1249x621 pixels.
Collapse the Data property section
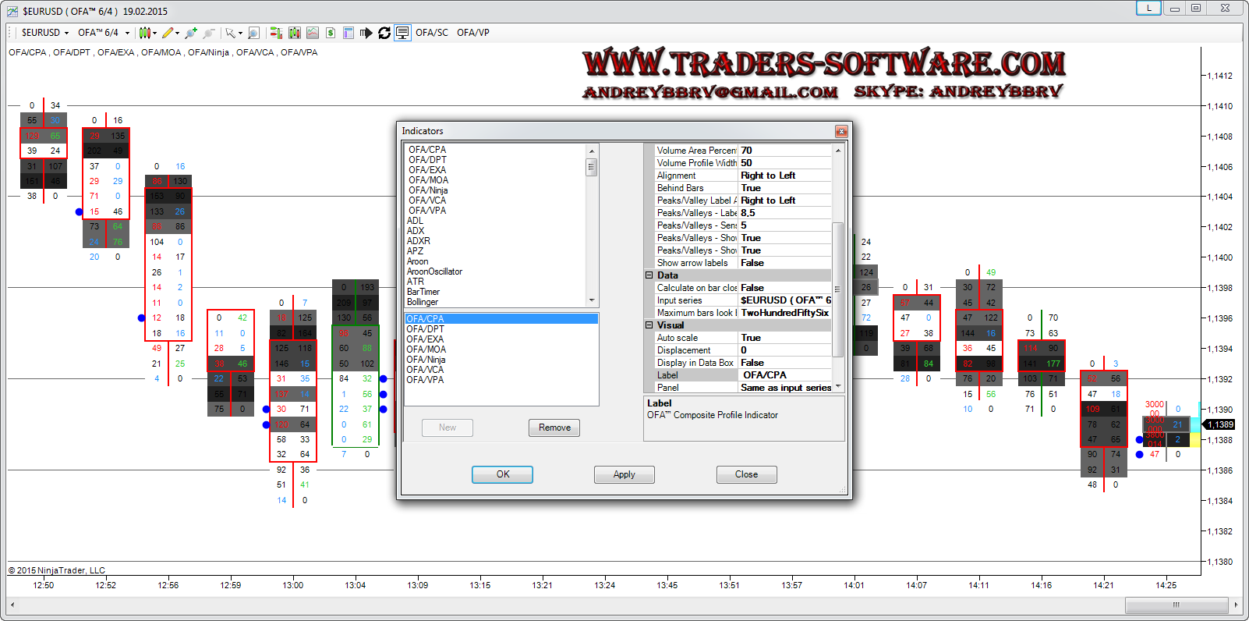[649, 275]
